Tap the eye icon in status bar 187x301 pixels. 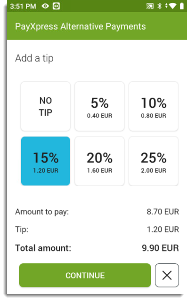(x=45, y=6)
